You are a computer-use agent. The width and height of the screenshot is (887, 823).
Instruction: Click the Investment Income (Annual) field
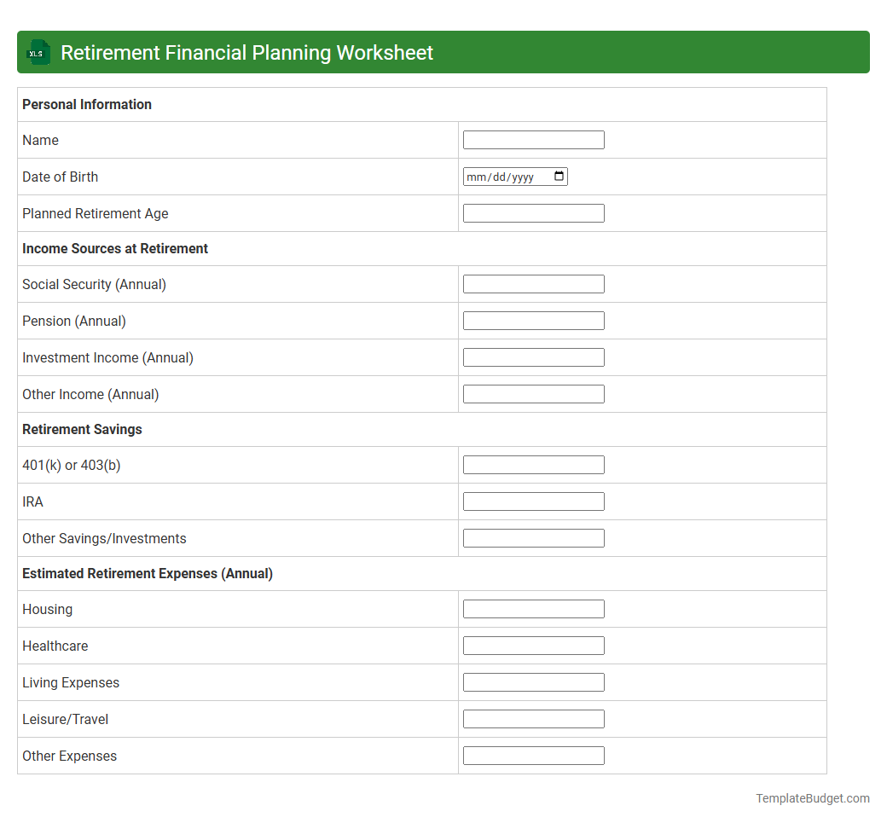533,356
